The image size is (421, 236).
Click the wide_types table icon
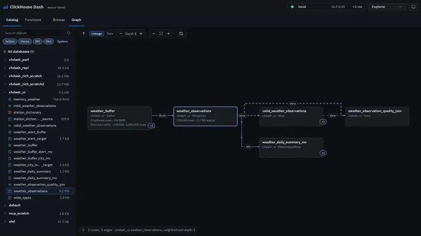[9, 198]
